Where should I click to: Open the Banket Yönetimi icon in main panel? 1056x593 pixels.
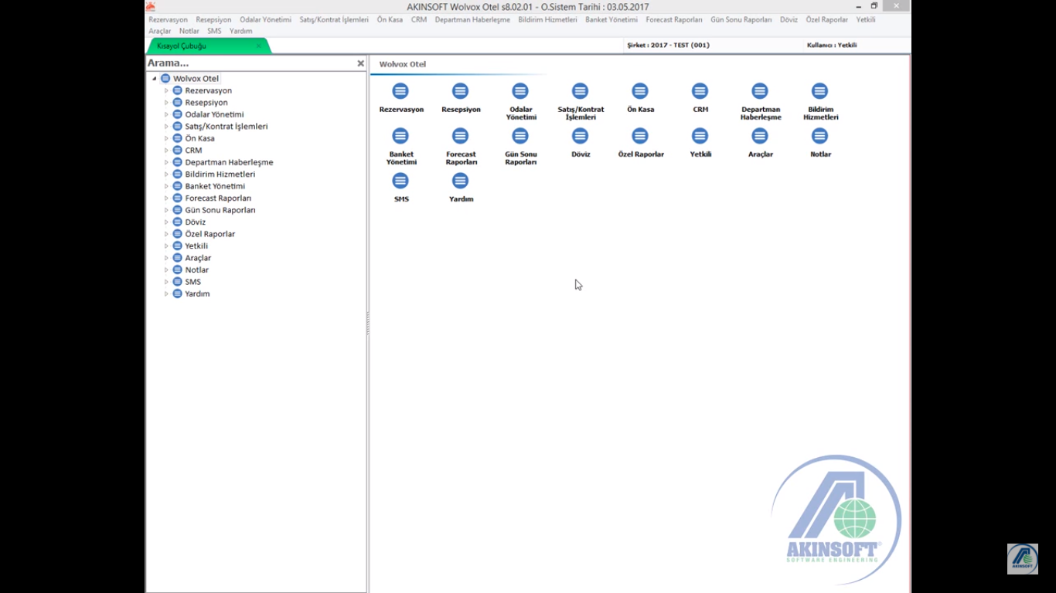point(400,136)
